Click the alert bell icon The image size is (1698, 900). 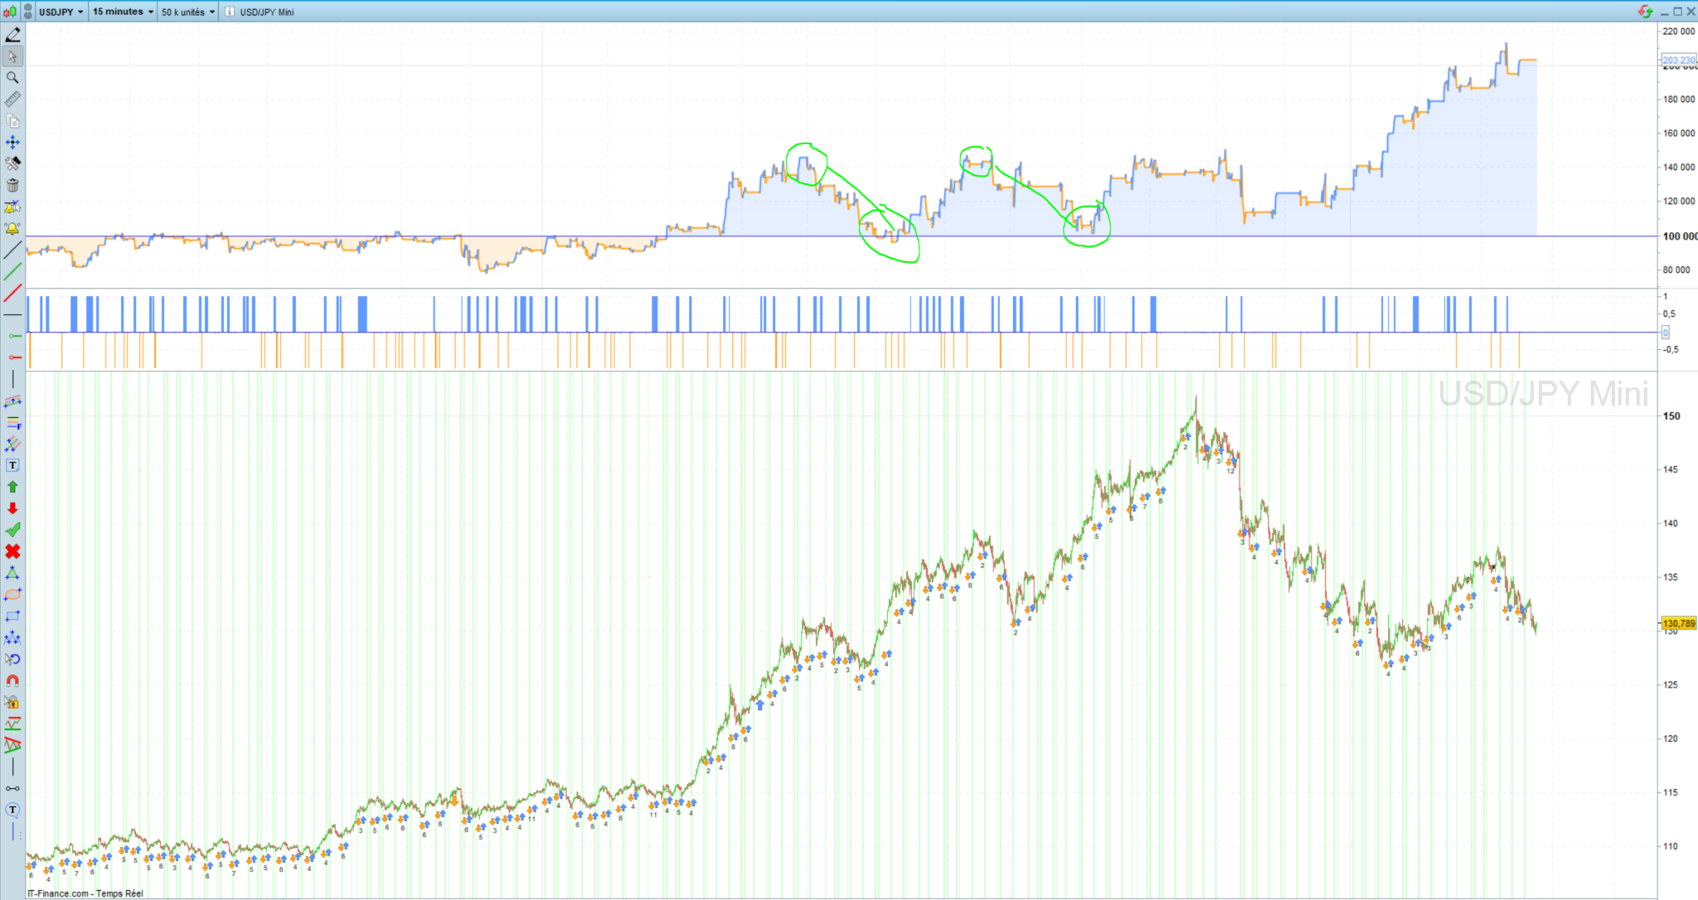12,228
